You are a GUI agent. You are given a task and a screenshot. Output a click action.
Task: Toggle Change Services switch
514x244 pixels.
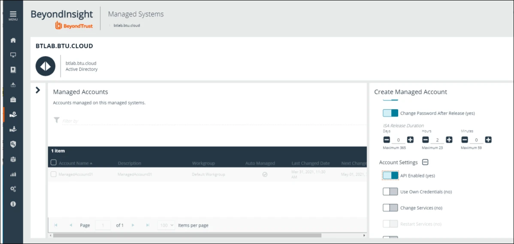390,208
